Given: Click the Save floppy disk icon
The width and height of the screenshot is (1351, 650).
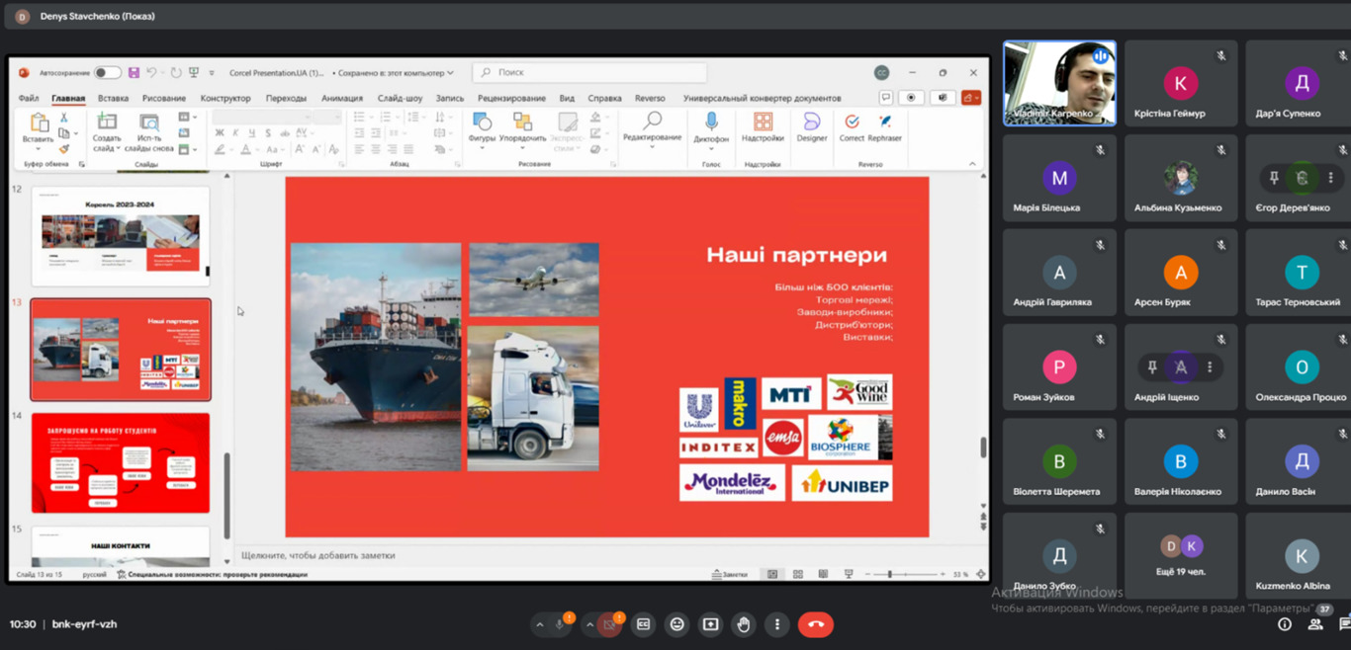Looking at the screenshot, I should (134, 73).
